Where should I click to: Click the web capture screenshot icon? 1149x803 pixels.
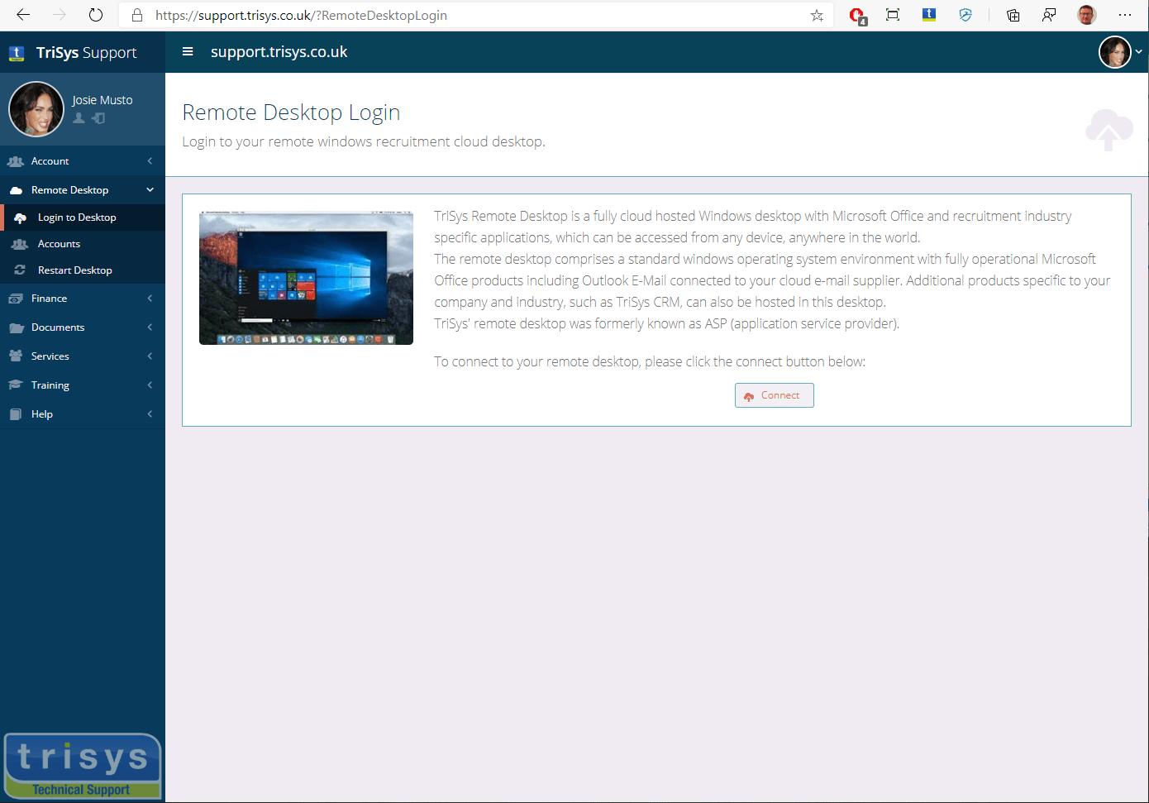point(893,15)
